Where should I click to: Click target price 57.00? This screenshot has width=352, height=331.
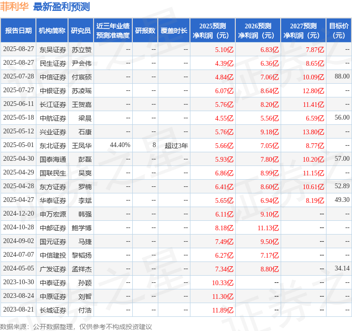342,158
